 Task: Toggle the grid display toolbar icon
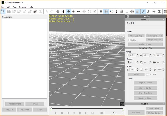pyautogui.click(x=106, y=11)
